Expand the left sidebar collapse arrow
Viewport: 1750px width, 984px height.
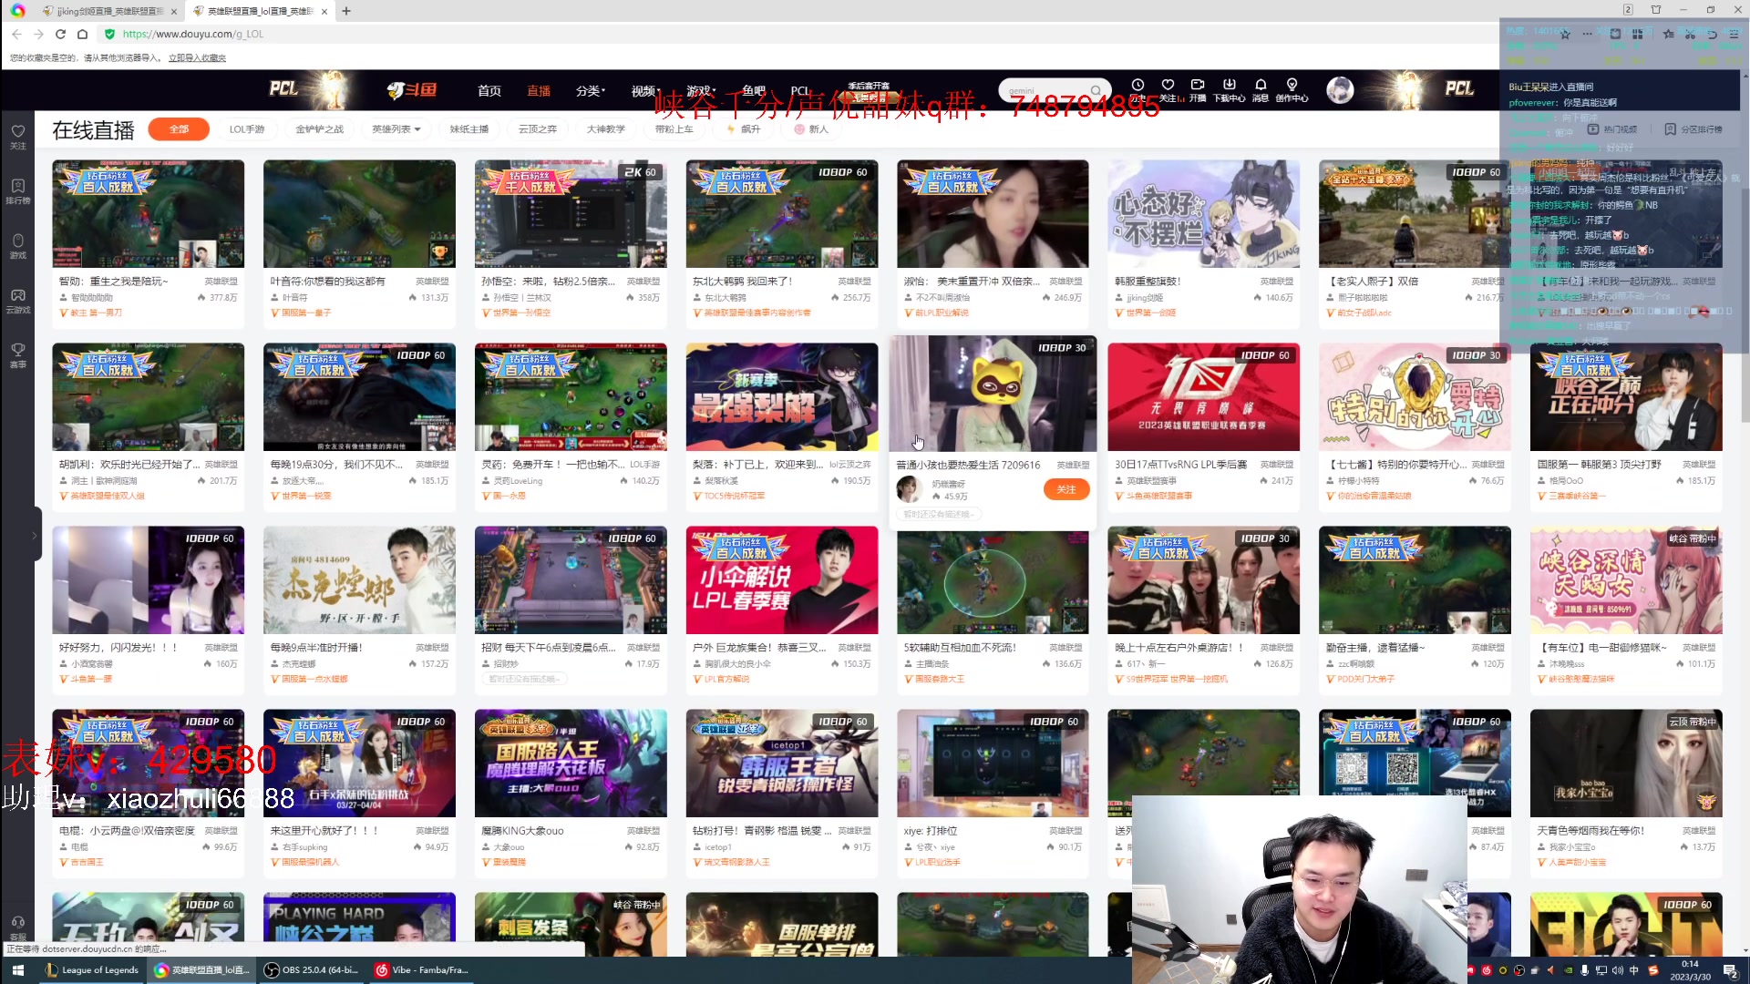tap(35, 536)
